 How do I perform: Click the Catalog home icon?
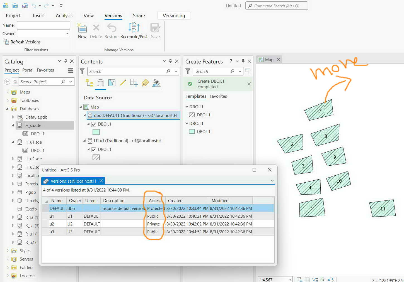tap(15, 82)
